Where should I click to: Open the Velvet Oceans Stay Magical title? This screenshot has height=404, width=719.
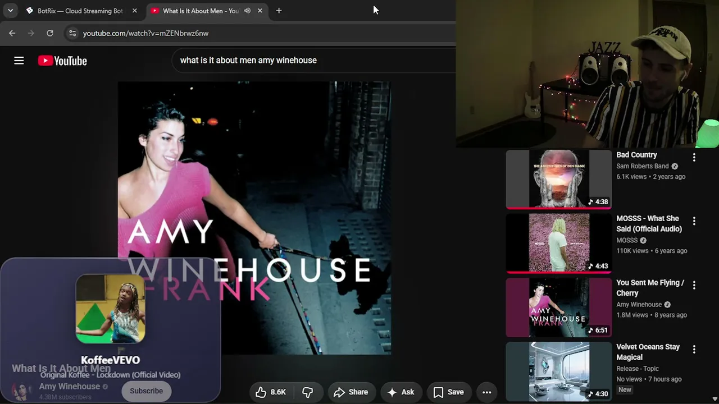click(648, 352)
